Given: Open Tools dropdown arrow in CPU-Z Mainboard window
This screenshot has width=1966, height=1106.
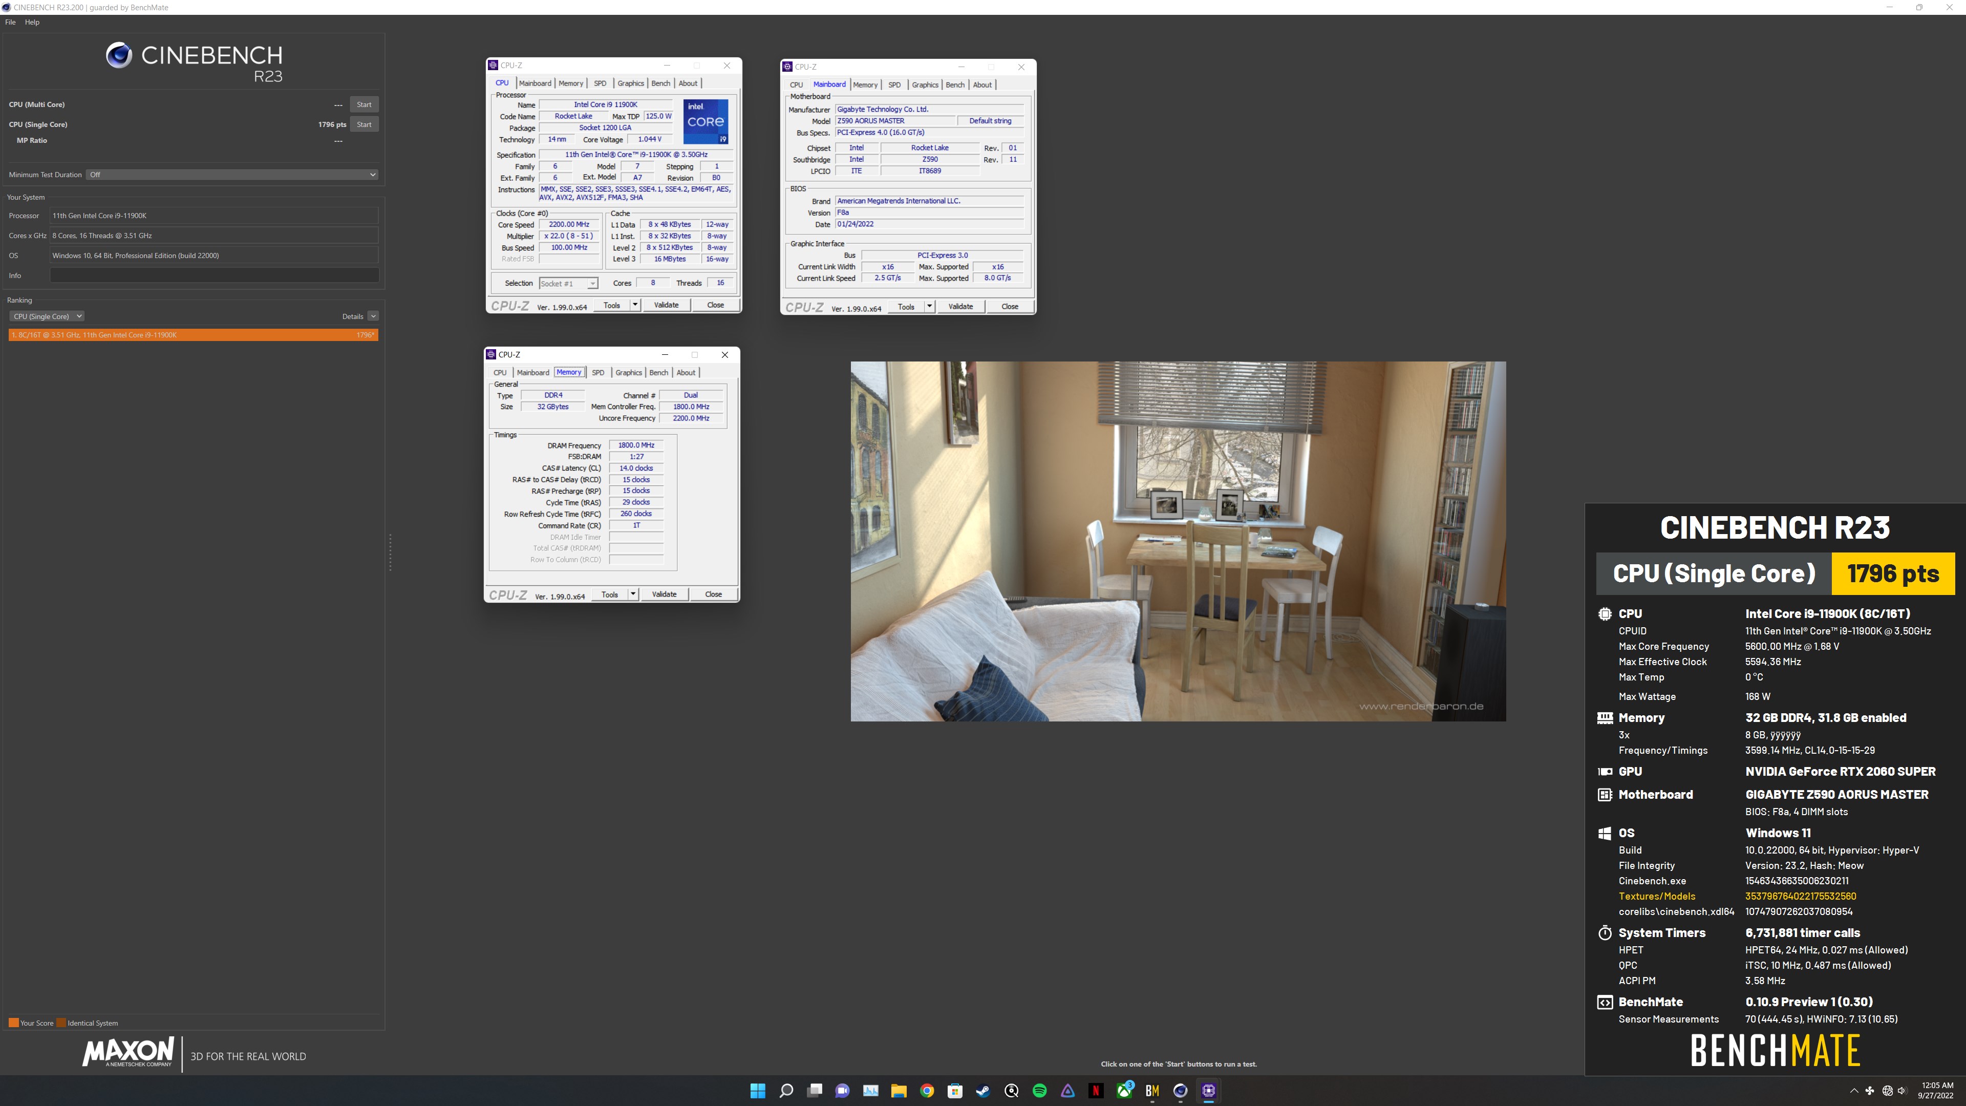Looking at the screenshot, I should [929, 307].
